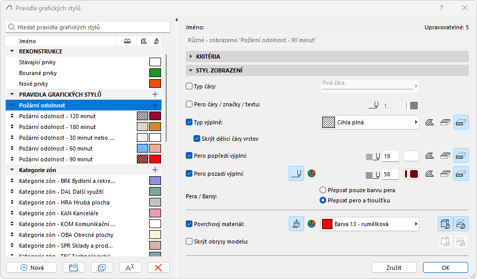477x279 pixels.
Task: Click the paintbrush icon beside Povrchový materiál
Action: point(296,224)
